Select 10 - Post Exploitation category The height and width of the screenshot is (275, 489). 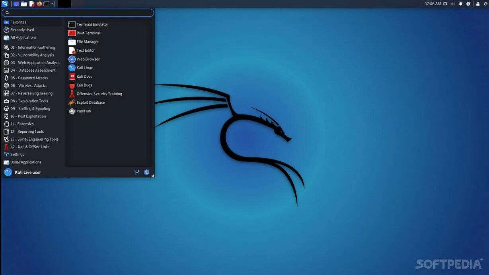(x=33, y=116)
